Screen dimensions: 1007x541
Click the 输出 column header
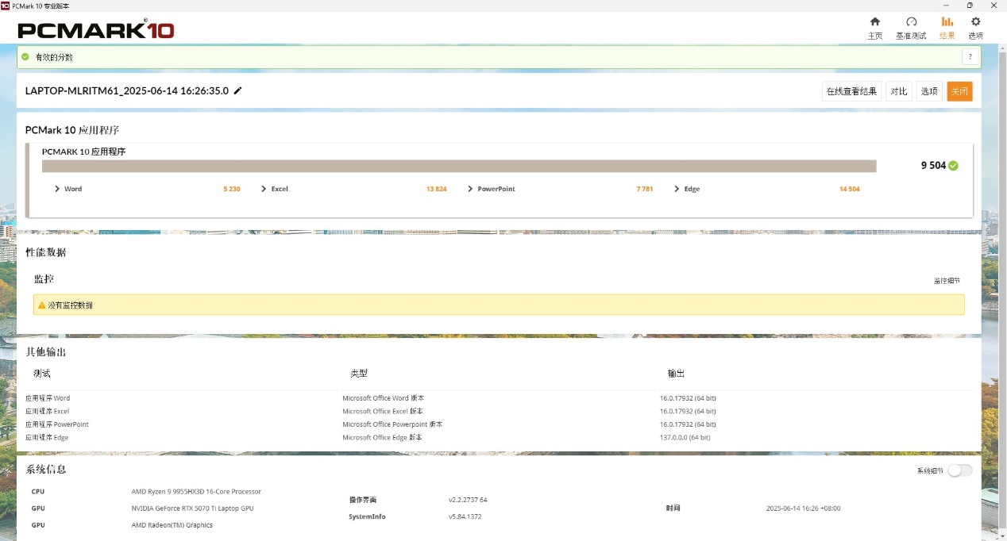pos(676,374)
